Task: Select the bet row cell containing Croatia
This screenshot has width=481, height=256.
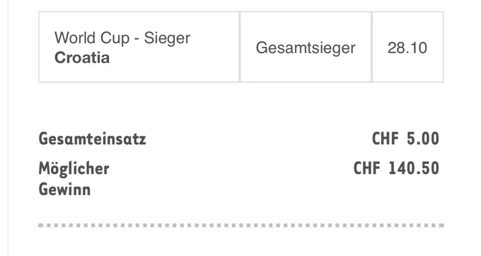Action: point(139,47)
